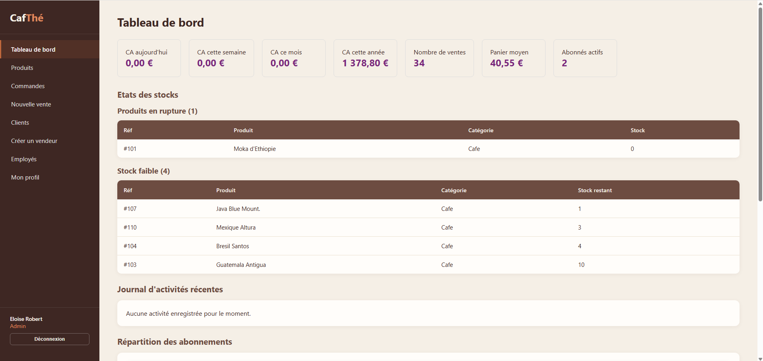Click reference #101 in rupture table
The height and width of the screenshot is (361, 763).
pos(130,149)
